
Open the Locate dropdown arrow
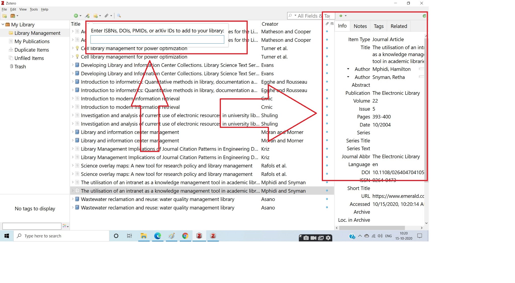pos(346,16)
